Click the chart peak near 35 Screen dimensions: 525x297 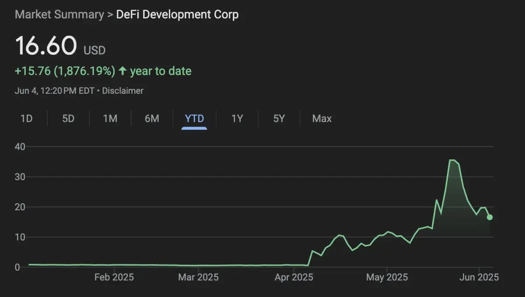(x=452, y=160)
